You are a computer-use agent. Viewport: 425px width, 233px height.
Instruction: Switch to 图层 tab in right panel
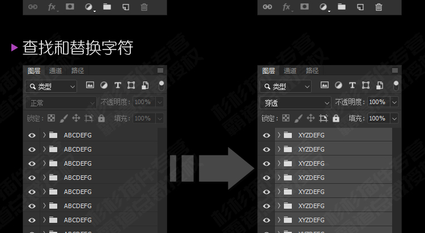click(x=269, y=71)
